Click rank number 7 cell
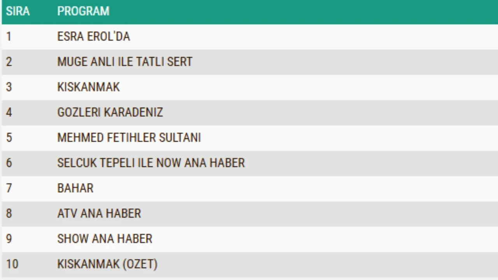This screenshot has height=280, width=498. pyautogui.click(x=9, y=188)
